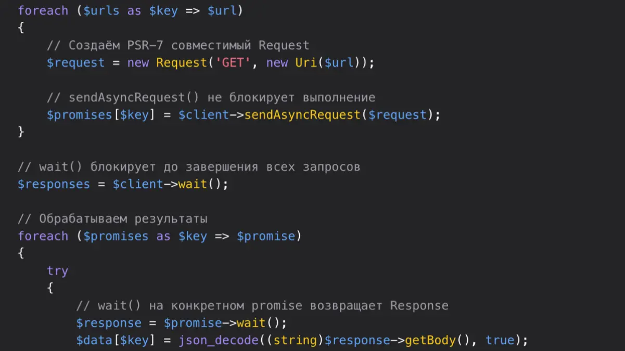Click the Uri class name
This screenshot has width=625, height=351.
click(x=305, y=62)
